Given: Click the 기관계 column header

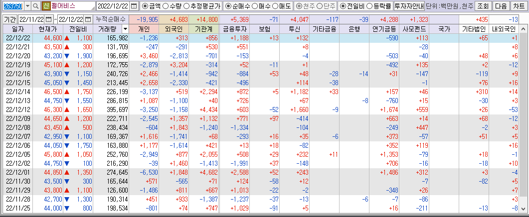Looking at the screenshot, I should pos(204,29).
